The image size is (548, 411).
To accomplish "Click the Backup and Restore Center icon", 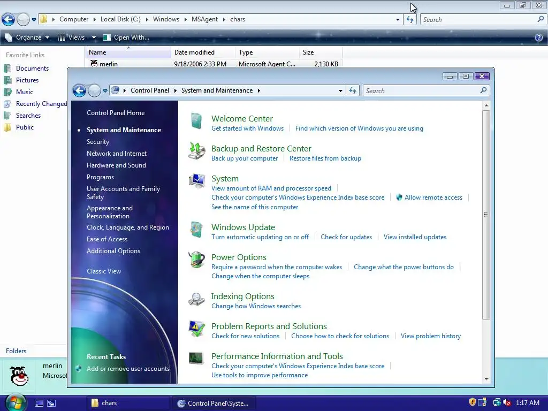I will 197,151.
